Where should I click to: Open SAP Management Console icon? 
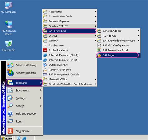click(45, 75)
